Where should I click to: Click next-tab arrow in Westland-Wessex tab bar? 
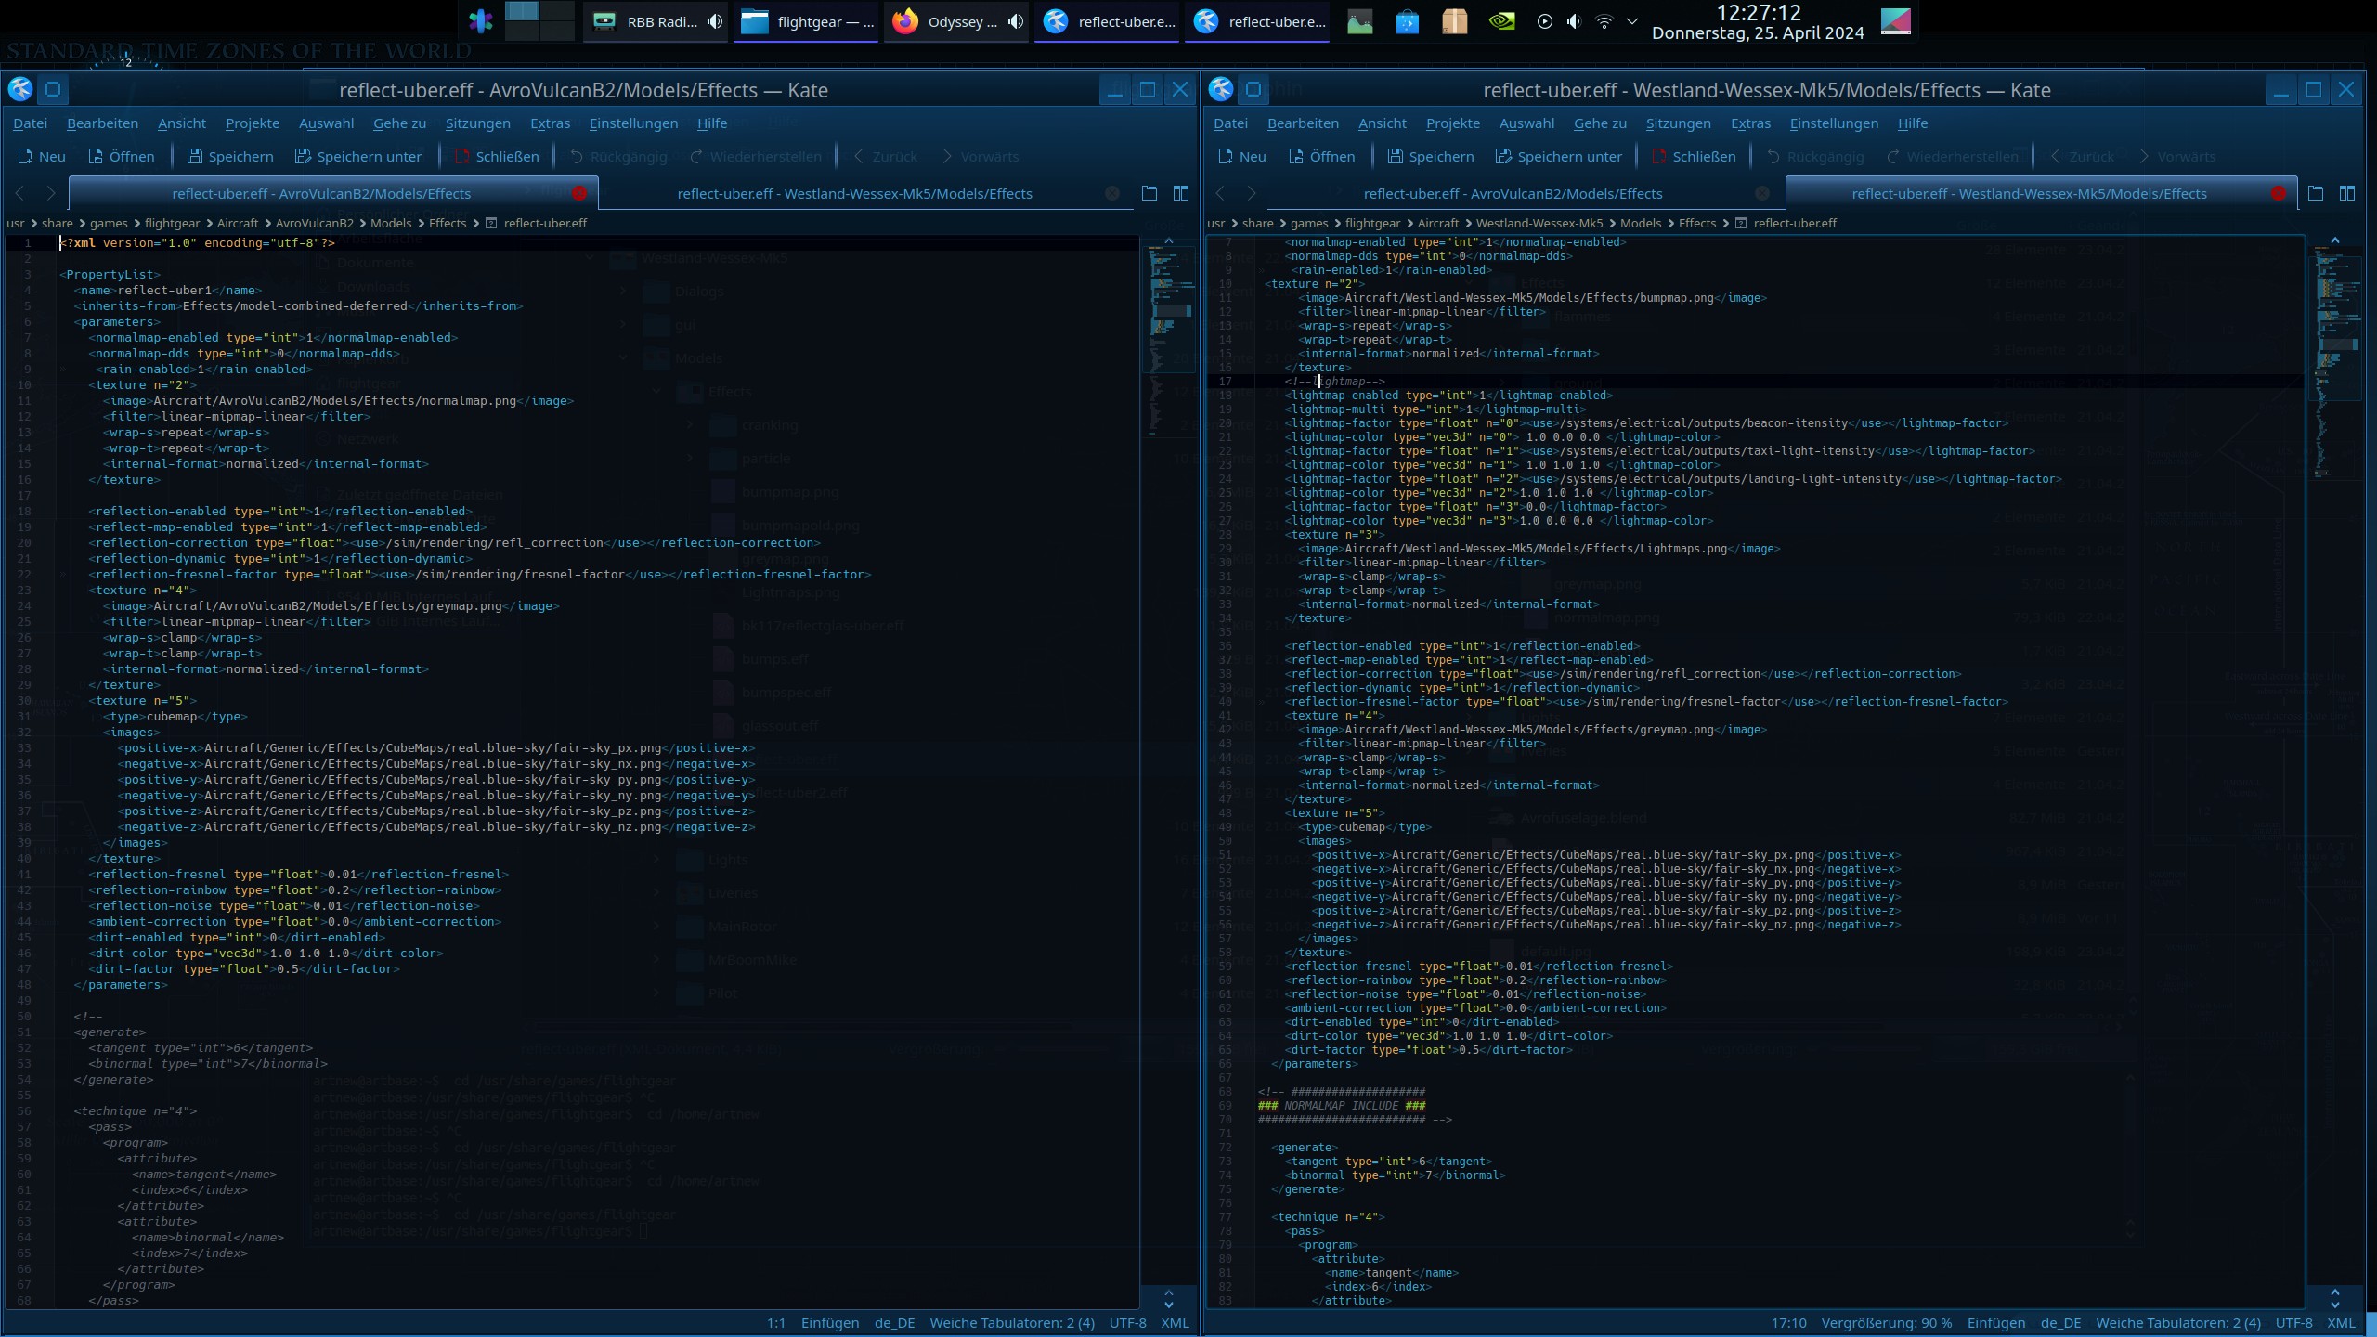pyautogui.click(x=1252, y=193)
